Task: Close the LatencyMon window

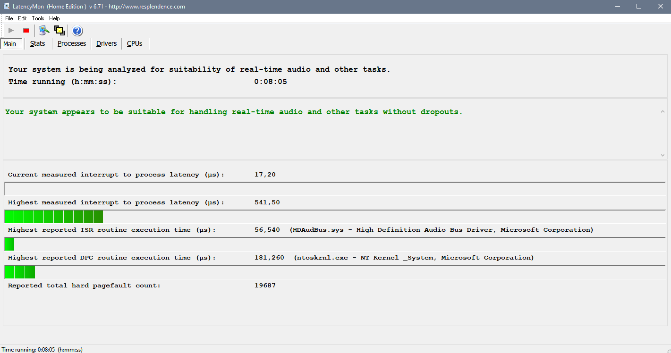Action: 660,7
